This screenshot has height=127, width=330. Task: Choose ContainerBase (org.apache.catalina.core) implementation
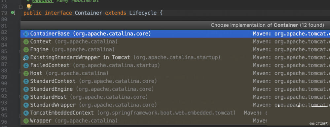(175, 34)
